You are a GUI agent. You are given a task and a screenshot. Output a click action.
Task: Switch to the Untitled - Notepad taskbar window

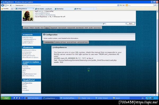coord(103,98)
